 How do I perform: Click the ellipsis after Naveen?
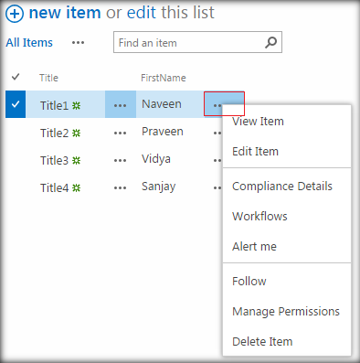tap(217, 105)
